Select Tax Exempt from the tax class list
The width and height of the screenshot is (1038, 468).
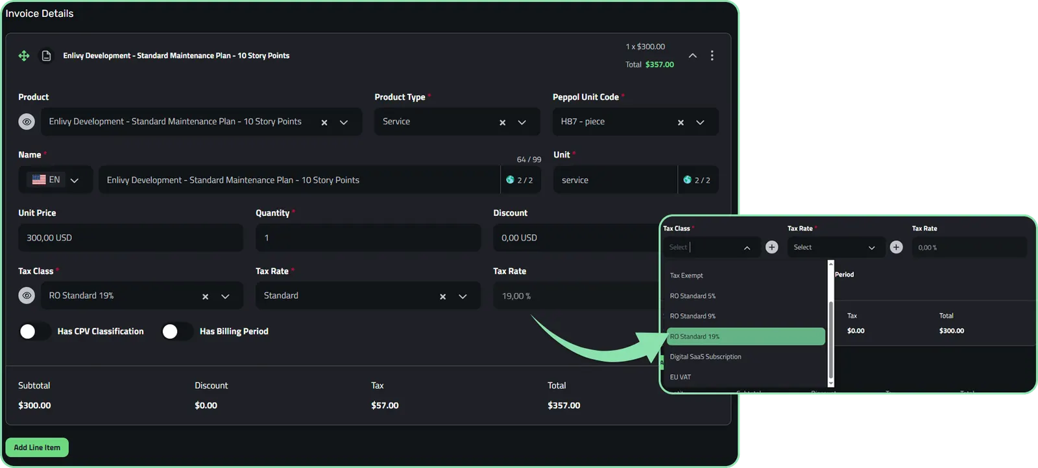coord(746,275)
